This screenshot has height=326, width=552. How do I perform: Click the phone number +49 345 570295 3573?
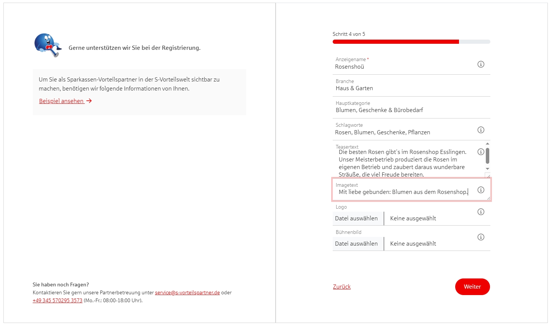pyautogui.click(x=57, y=300)
